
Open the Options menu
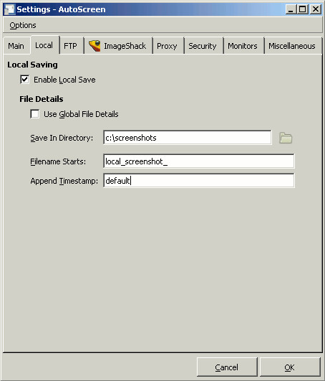click(23, 25)
